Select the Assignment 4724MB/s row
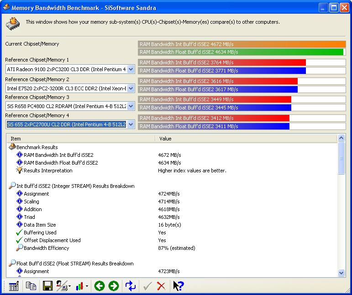Screen dimensions: 352x295 pos(172,194)
